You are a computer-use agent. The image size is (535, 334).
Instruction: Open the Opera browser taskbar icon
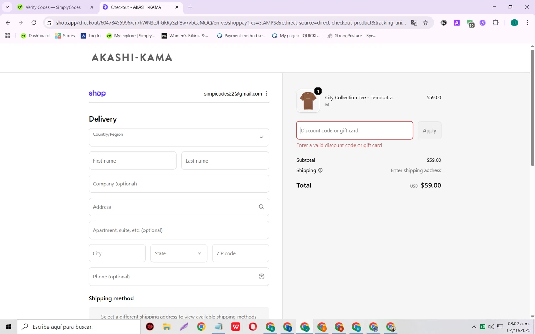point(253,327)
